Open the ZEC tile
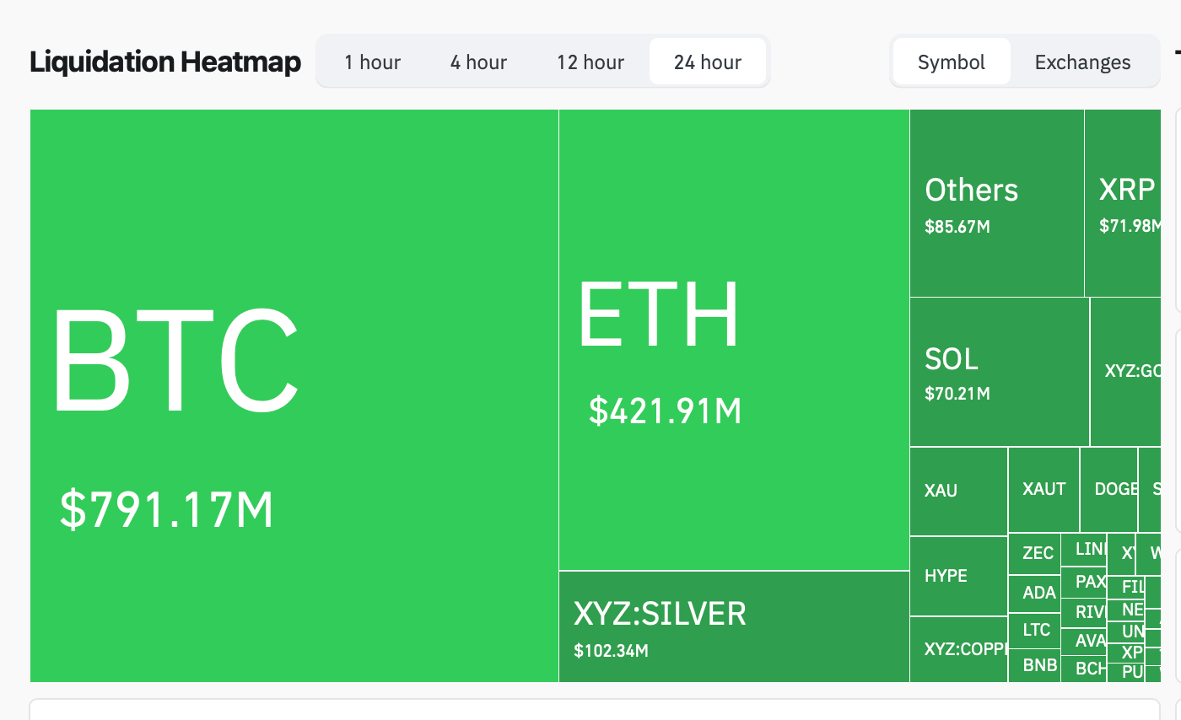This screenshot has width=1181, height=720. point(1034,553)
